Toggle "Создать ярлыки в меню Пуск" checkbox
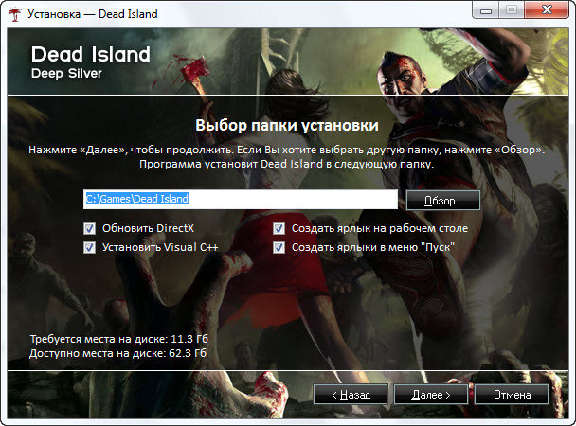 [279, 247]
